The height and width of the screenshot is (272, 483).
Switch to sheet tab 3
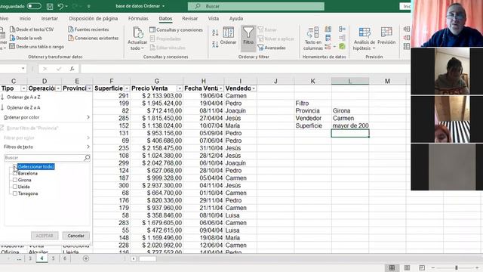[30, 258]
